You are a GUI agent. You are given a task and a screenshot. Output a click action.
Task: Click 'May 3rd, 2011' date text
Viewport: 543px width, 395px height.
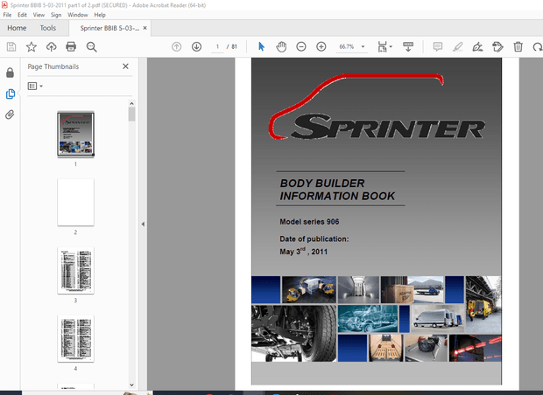pos(303,251)
